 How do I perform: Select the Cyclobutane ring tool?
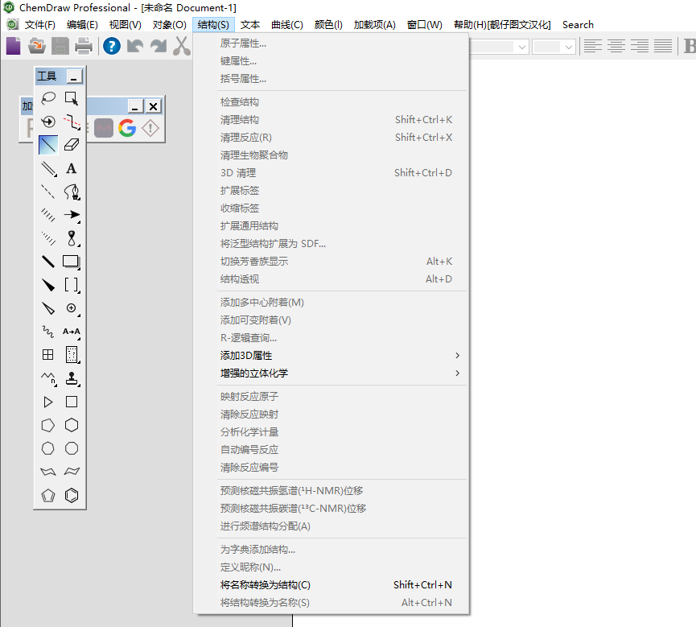click(x=72, y=402)
